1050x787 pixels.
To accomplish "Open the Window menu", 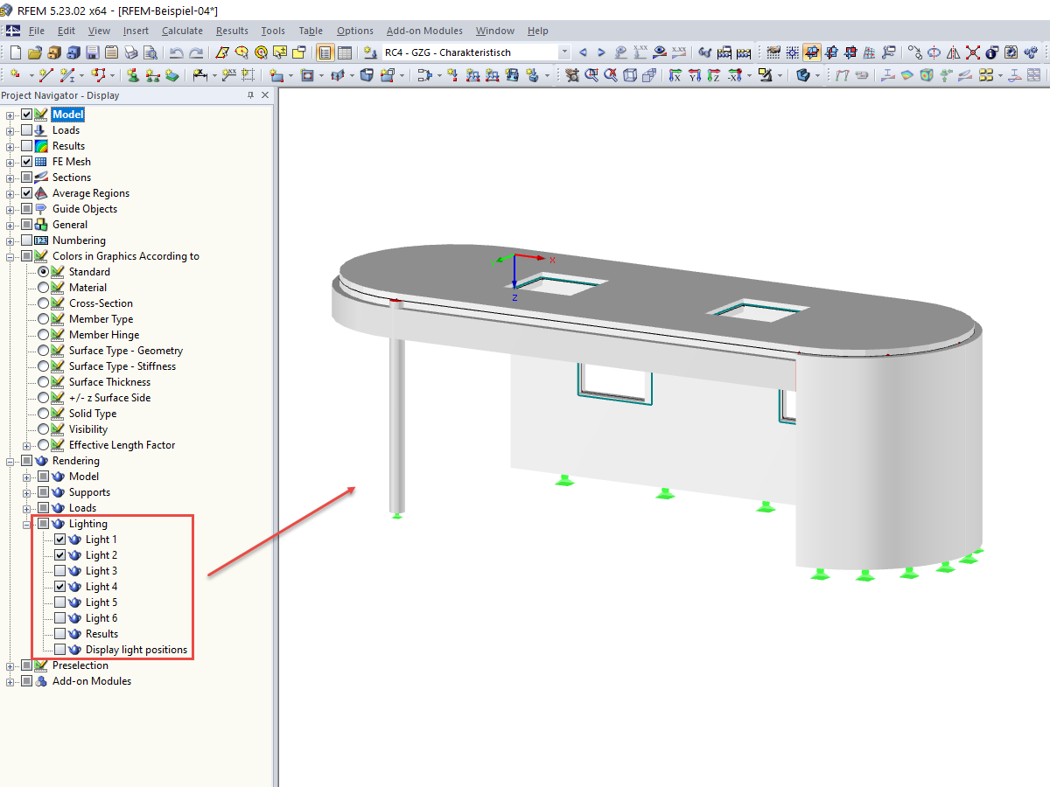I will click(495, 31).
